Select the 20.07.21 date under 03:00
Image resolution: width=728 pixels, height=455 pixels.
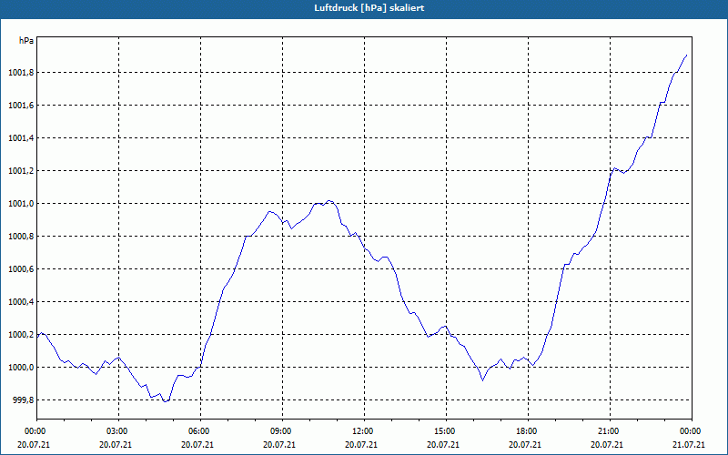tap(116, 444)
